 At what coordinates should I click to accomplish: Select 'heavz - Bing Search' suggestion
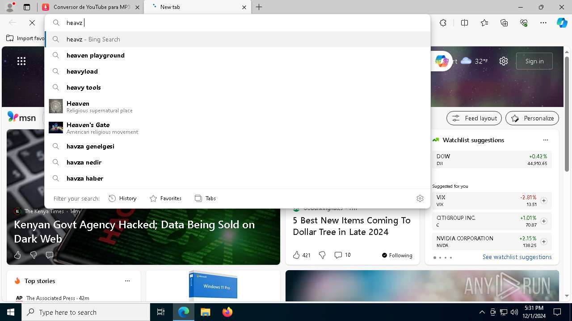(237, 39)
